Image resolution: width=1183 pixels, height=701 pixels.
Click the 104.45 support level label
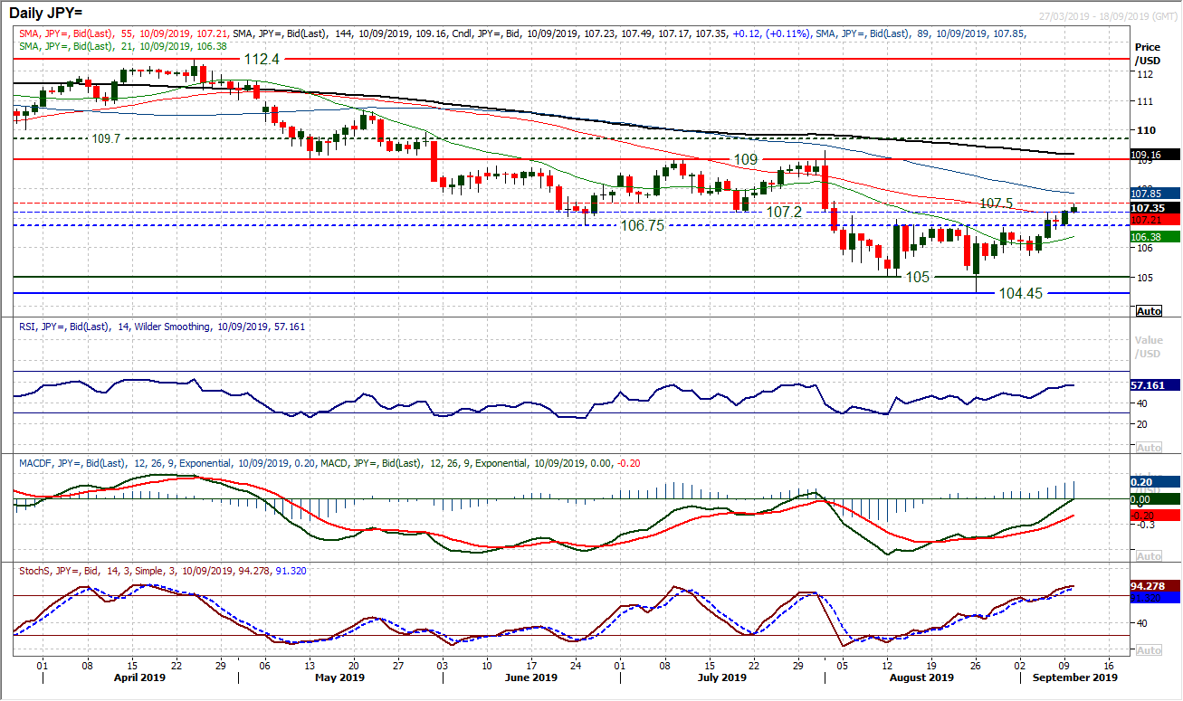pyautogui.click(x=1020, y=293)
